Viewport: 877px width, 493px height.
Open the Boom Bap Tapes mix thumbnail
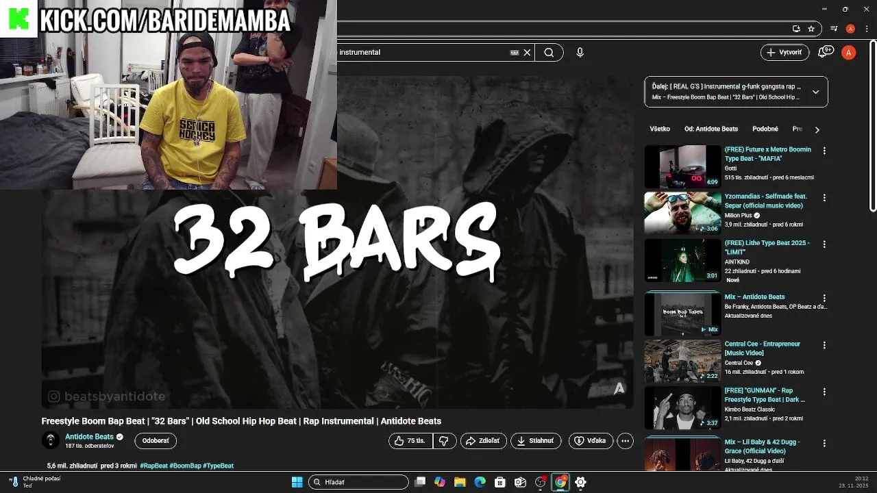(x=682, y=314)
